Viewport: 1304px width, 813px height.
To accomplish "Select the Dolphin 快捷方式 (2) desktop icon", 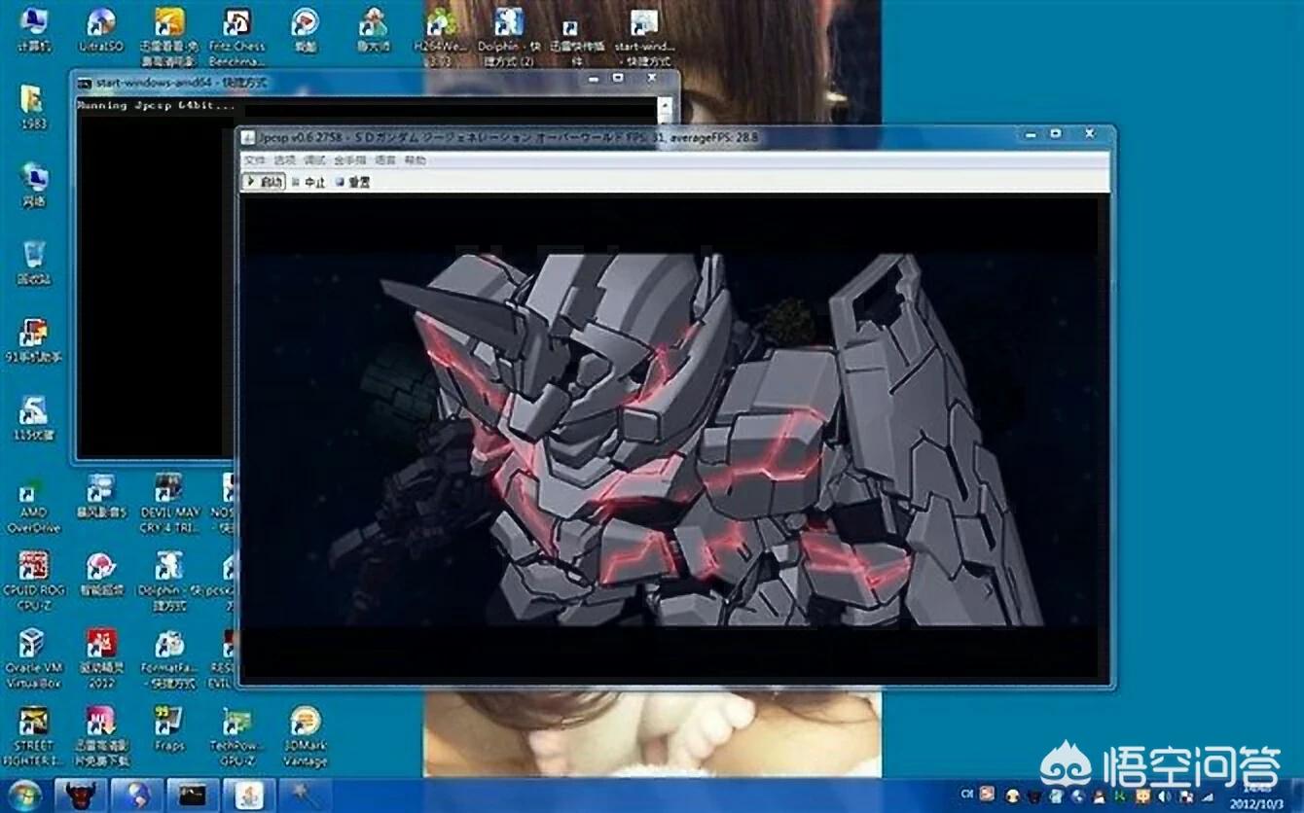I will tap(508, 37).
